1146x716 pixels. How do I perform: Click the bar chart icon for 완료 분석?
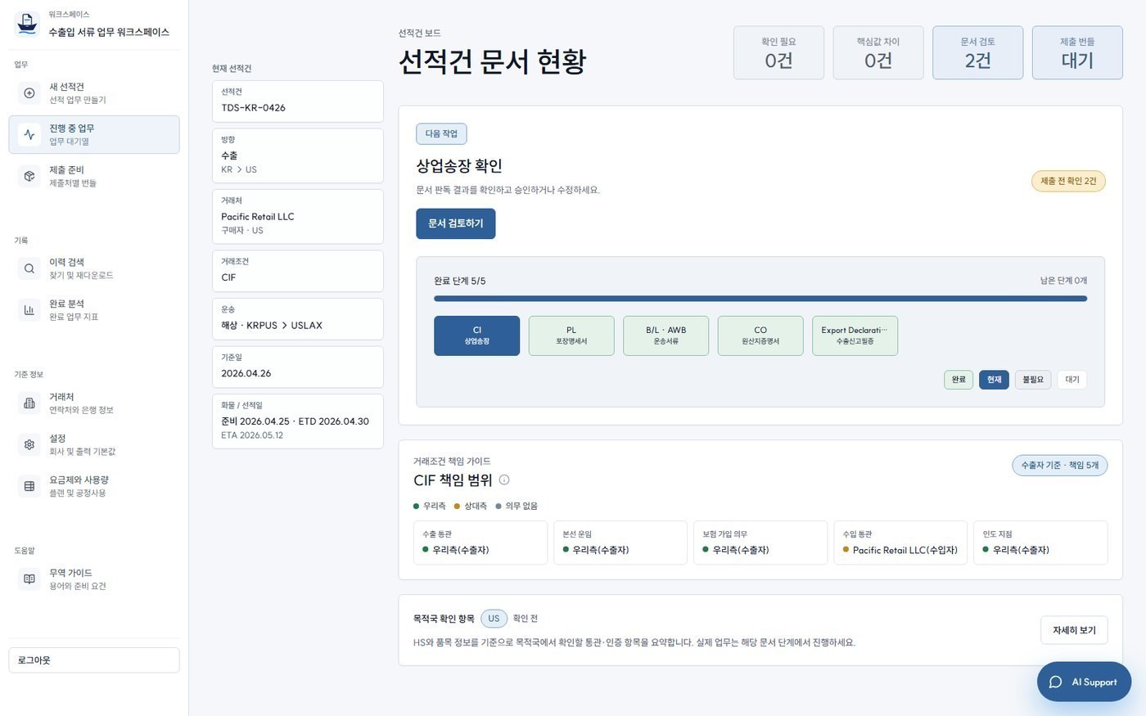point(29,310)
